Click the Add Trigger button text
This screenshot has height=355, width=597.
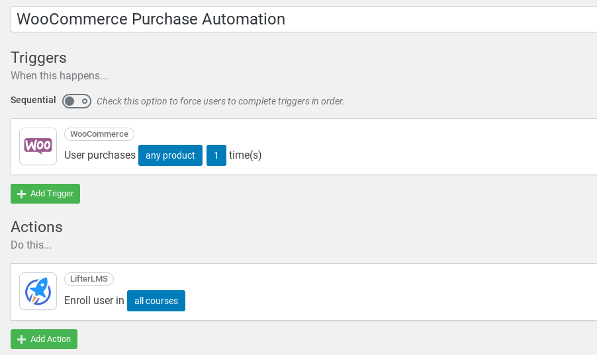click(52, 194)
